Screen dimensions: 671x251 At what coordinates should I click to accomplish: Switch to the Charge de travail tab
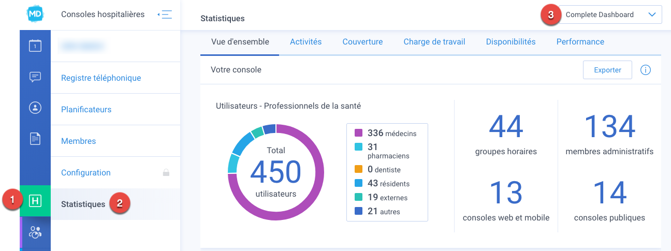coord(434,42)
